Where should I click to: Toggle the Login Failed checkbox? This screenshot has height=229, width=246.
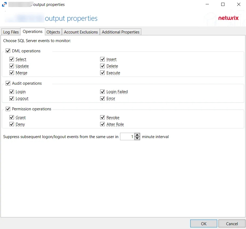click(103, 91)
